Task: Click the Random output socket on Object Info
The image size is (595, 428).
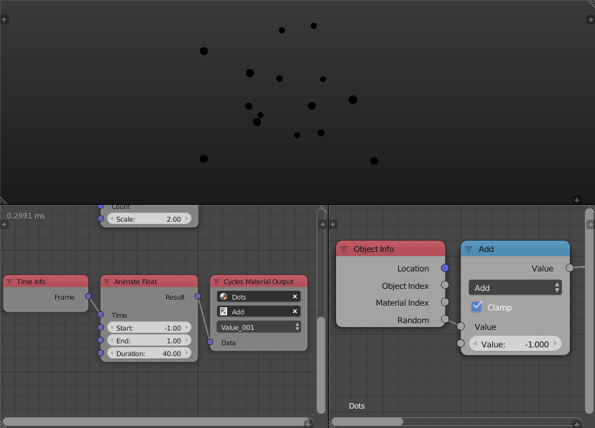Action: click(x=445, y=320)
